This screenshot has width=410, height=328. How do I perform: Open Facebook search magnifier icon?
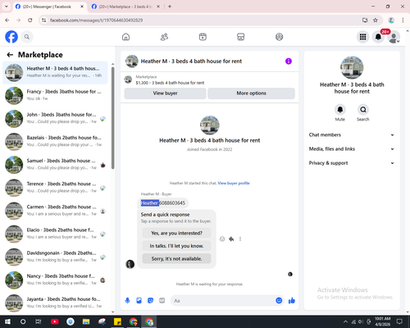pyautogui.click(x=27, y=37)
